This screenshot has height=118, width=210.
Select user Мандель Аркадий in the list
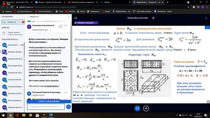tap(13, 52)
